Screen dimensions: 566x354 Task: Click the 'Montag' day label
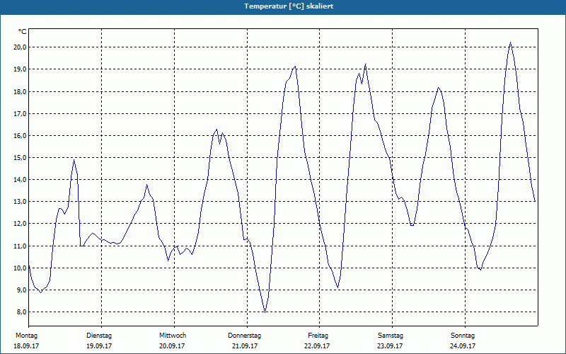[x=26, y=336]
